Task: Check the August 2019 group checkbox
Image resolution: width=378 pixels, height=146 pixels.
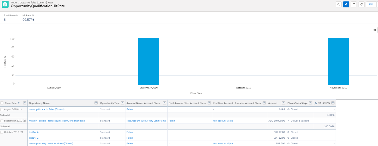Action: tap(2, 109)
